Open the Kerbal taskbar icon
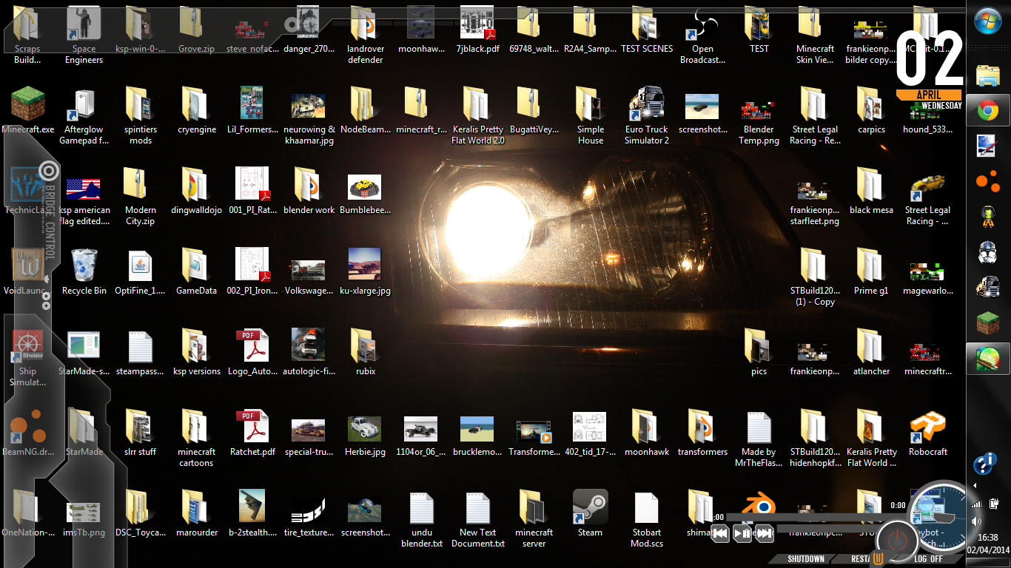 tap(988, 217)
